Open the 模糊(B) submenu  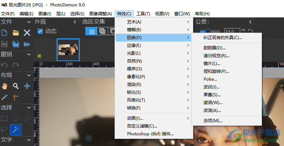[x=153, y=29]
